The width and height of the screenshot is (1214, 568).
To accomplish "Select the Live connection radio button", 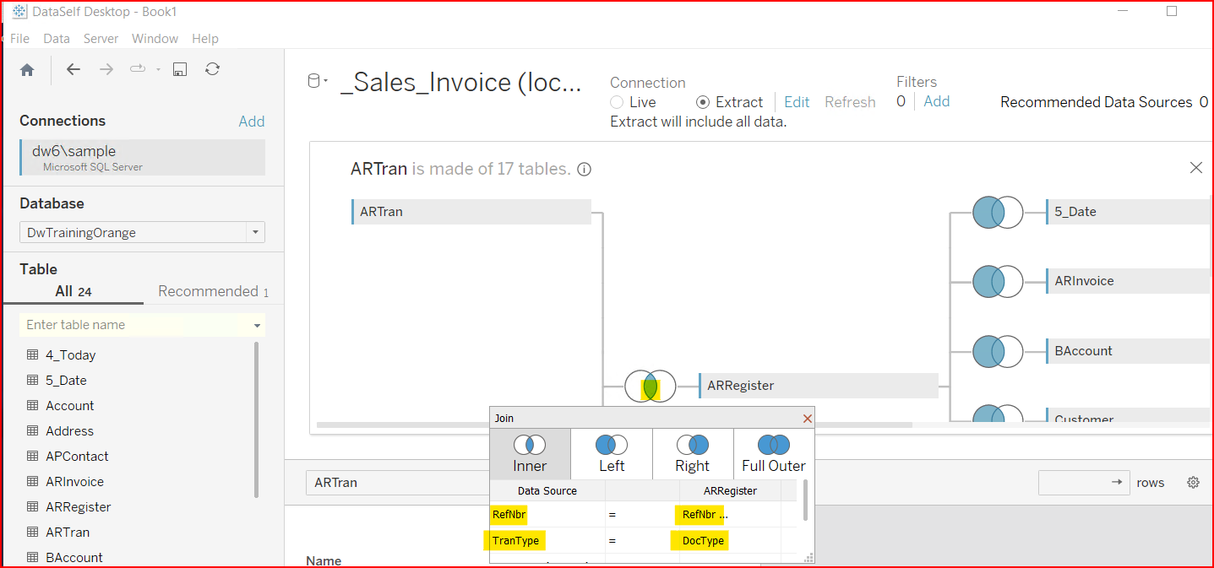I will point(618,102).
